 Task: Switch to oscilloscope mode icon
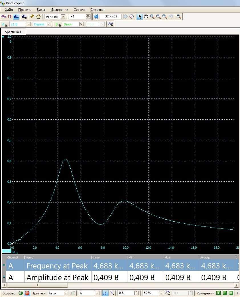pos(3,17)
